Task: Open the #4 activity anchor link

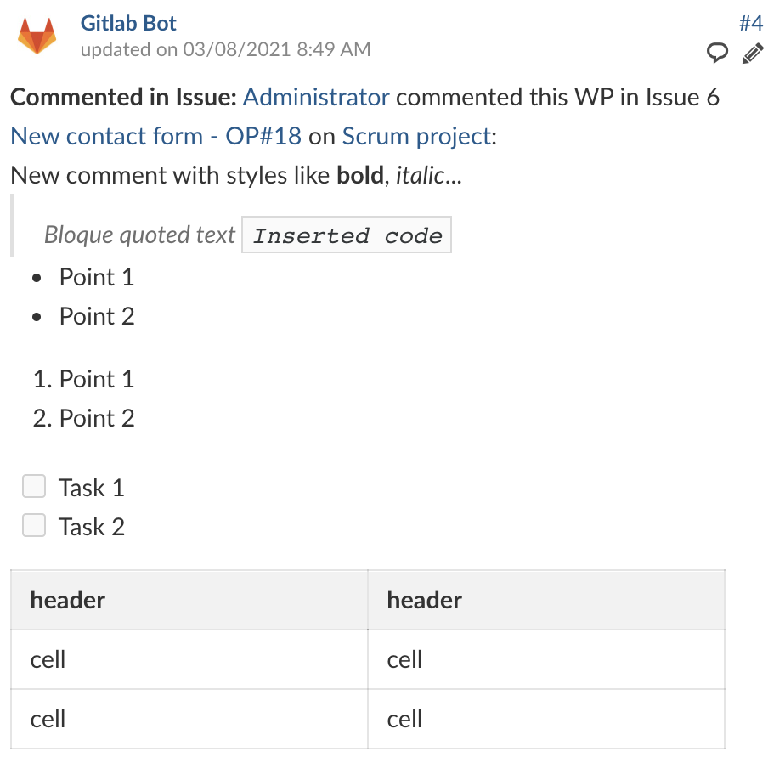Action: click(751, 23)
